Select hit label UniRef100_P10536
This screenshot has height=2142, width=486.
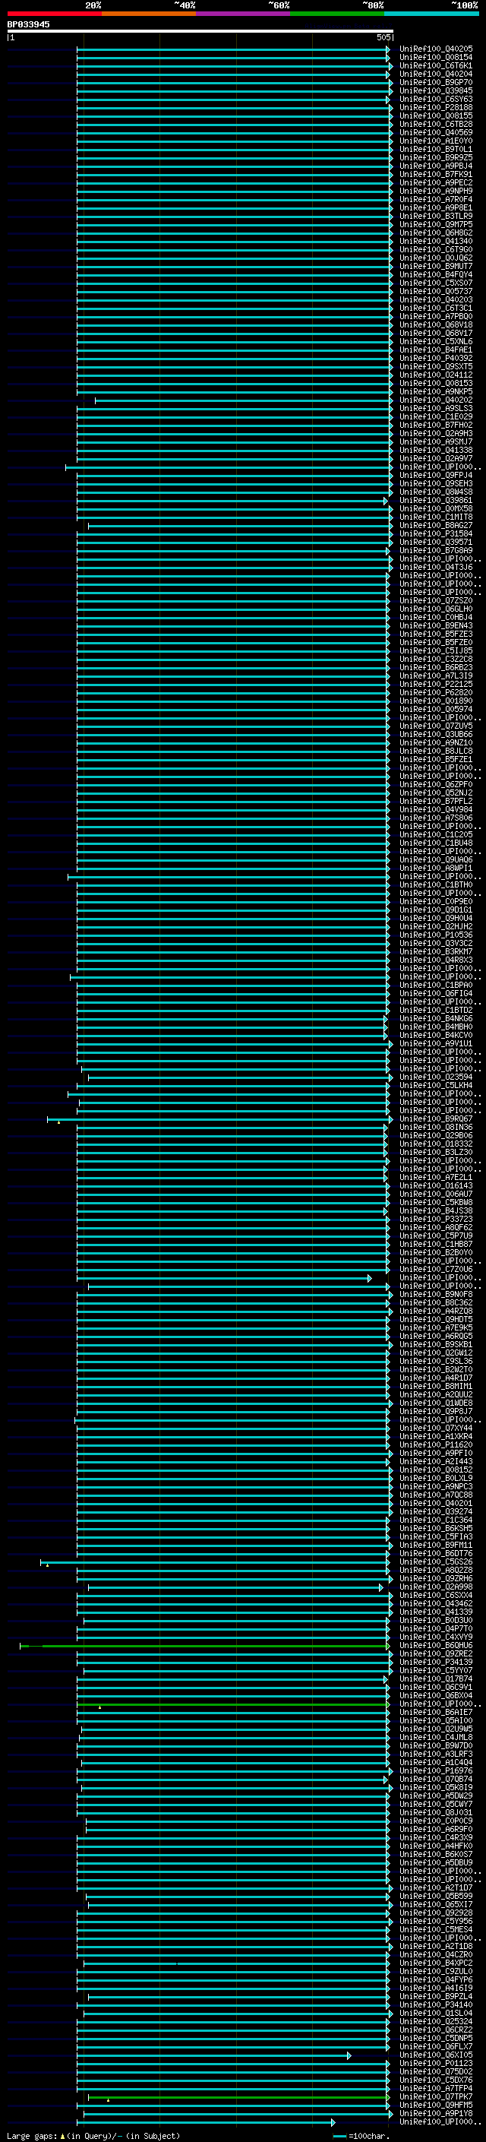436,935
